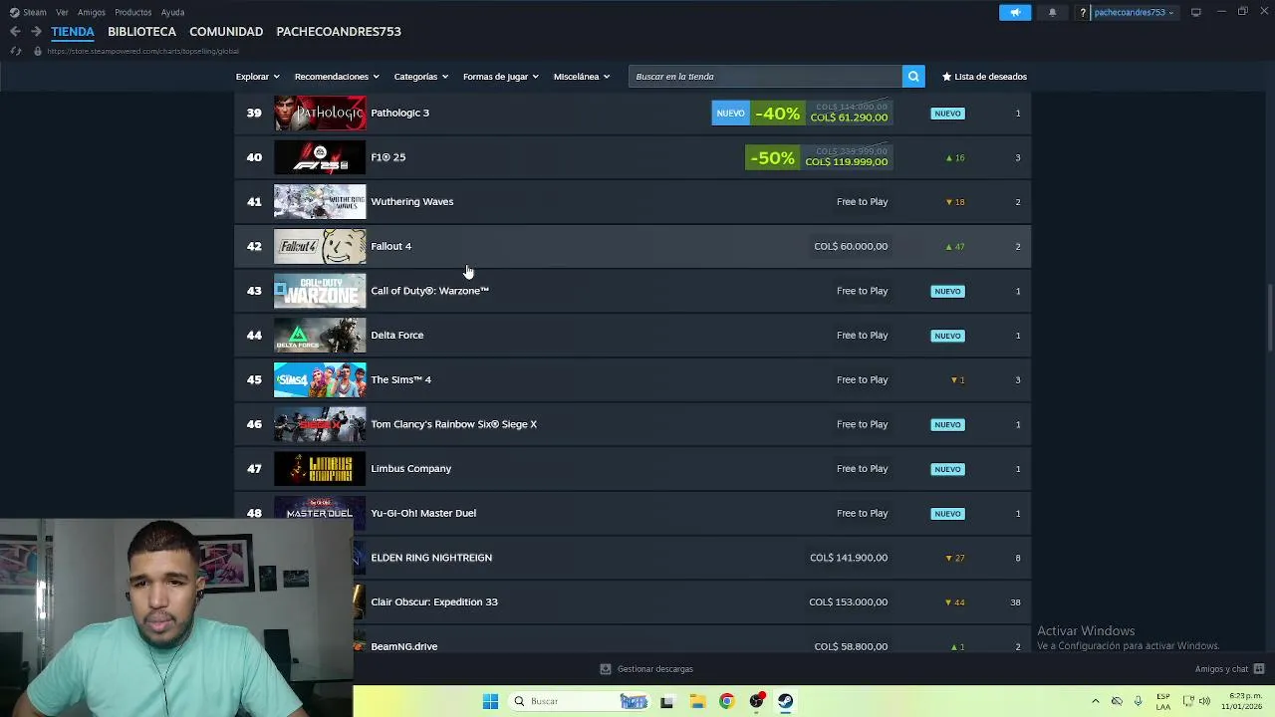Open File Explorer from the taskbar
The width and height of the screenshot is (1275, 717).
[x=697, y=701]
